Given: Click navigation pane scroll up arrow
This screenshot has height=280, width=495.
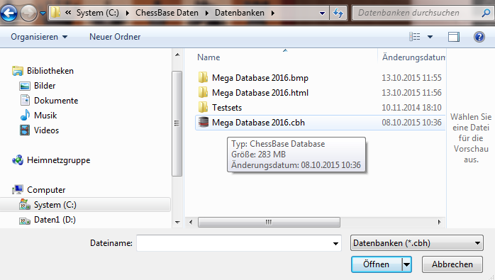Looking at the screenshot, I should click(x=177, y=55).
